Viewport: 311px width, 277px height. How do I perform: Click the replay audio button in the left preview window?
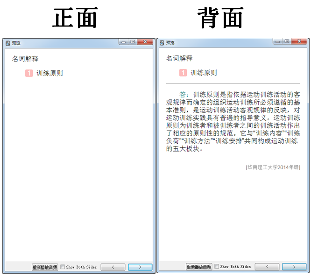[x=45, y=267]
